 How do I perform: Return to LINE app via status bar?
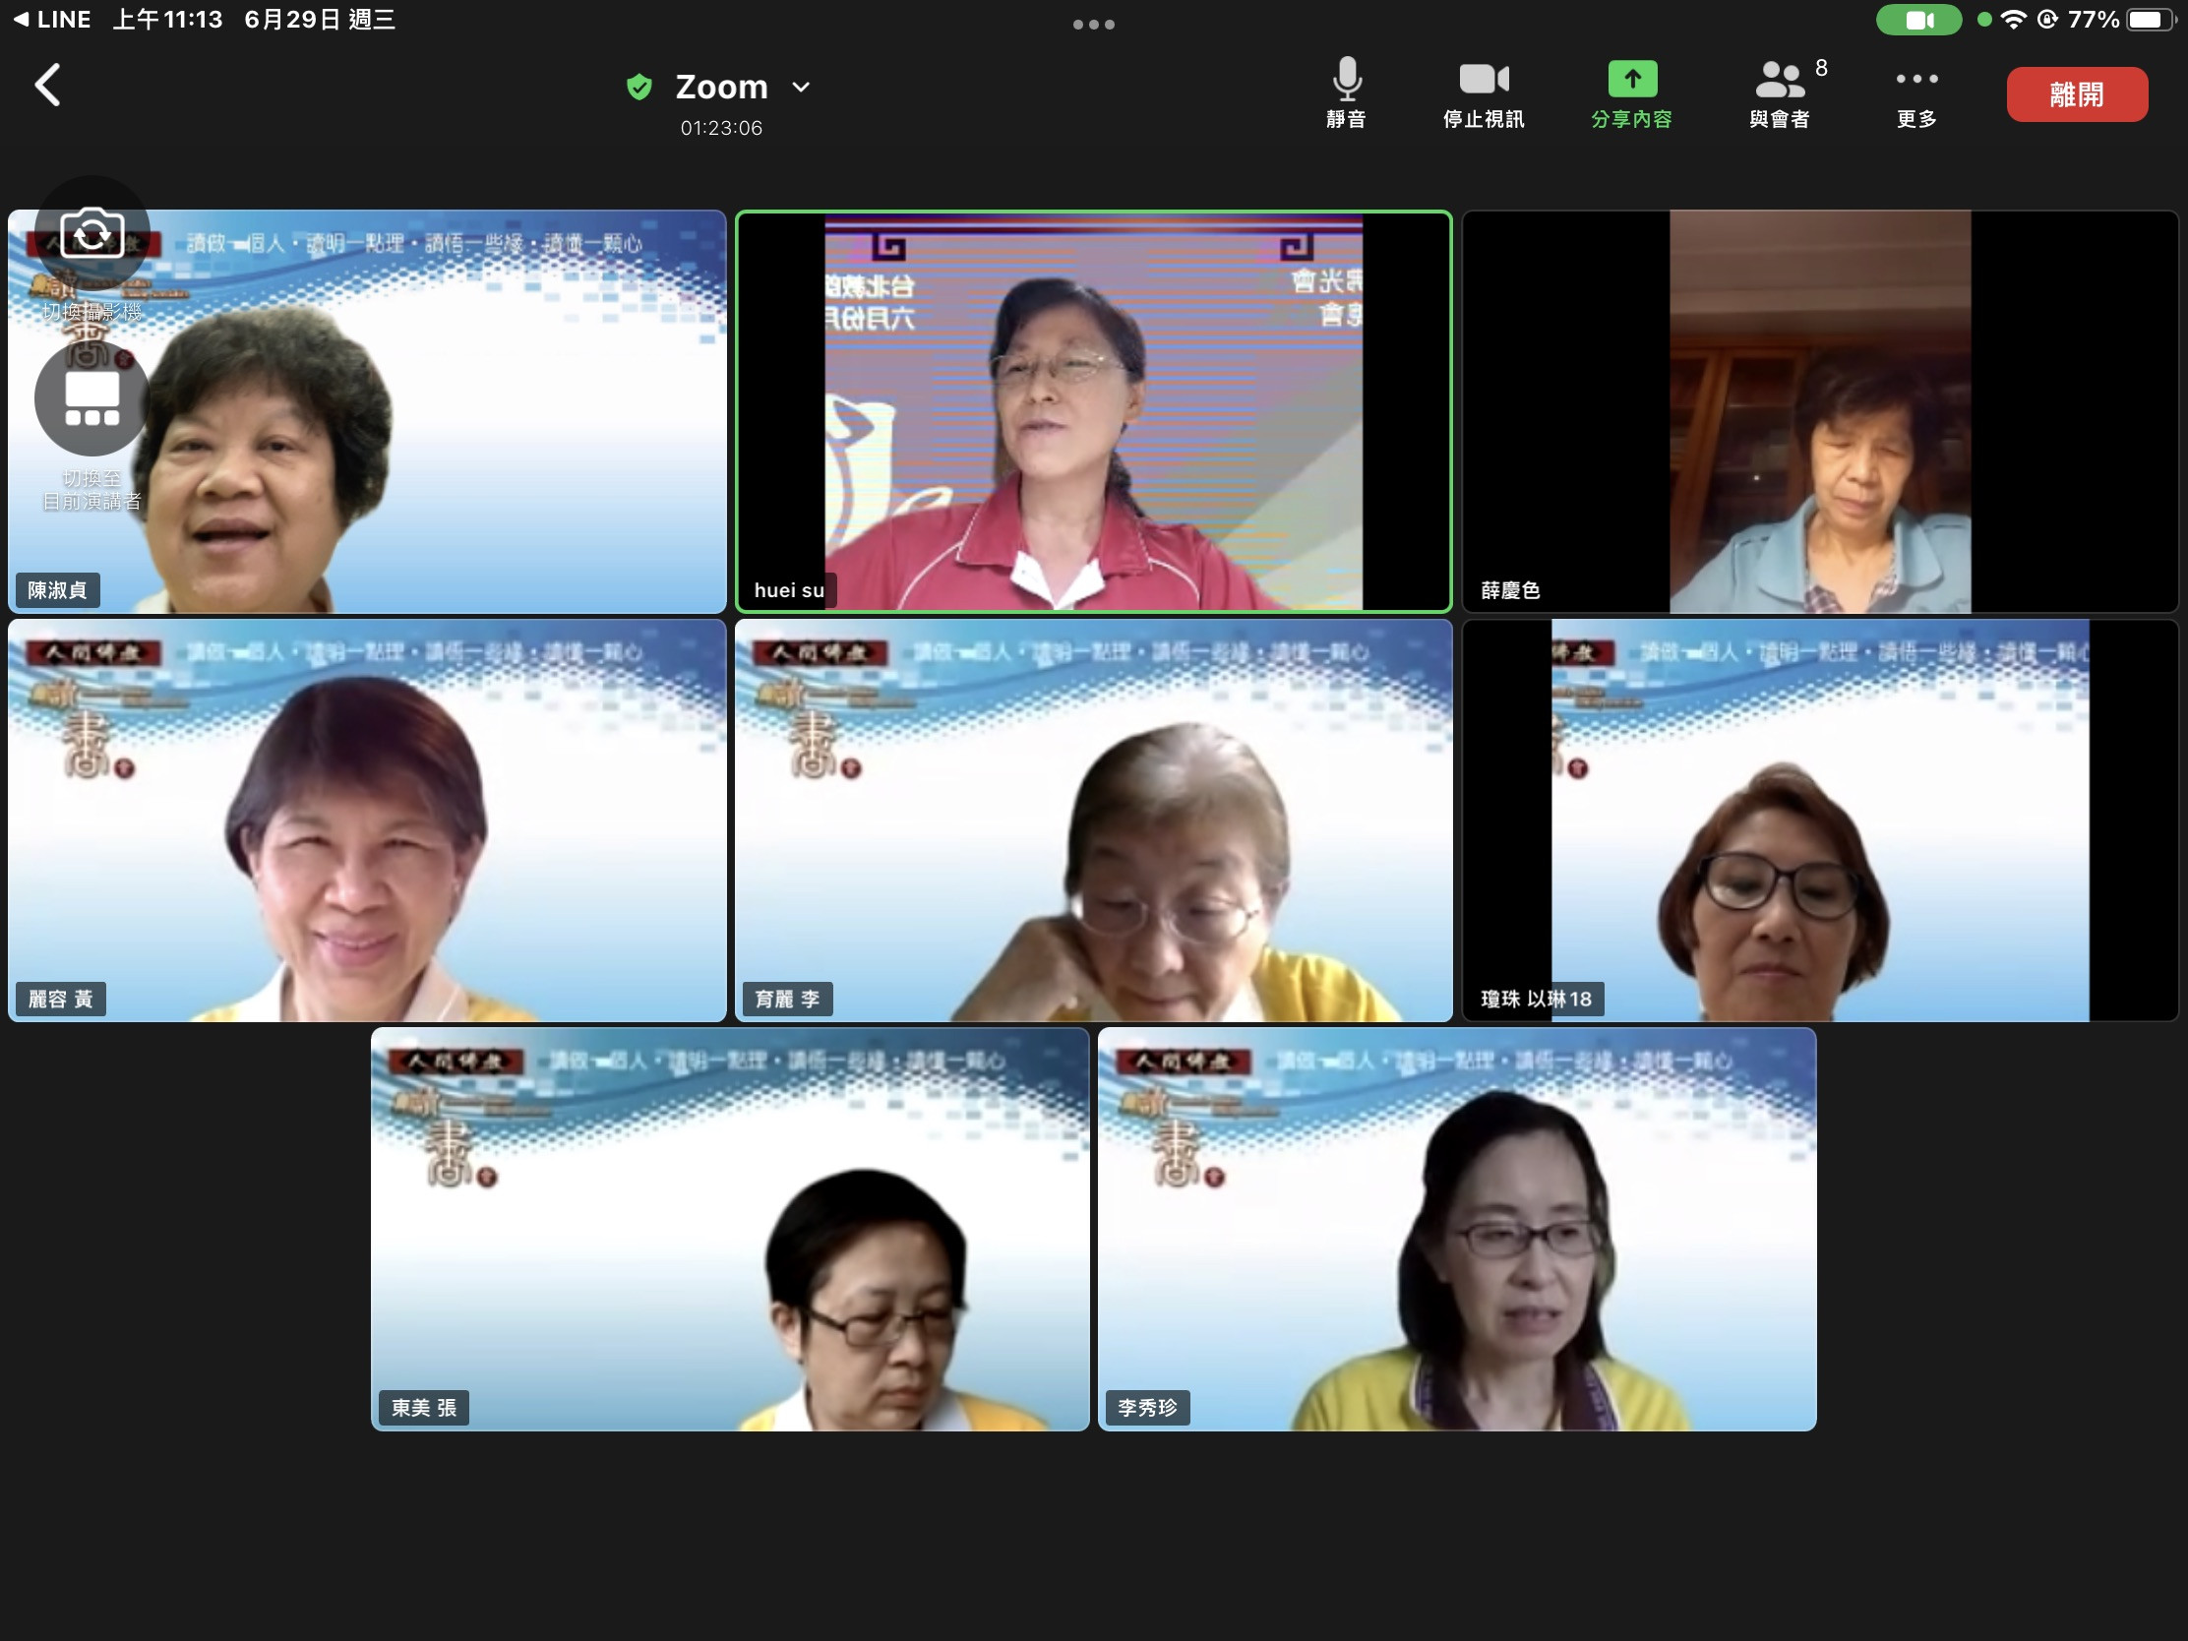click(51, 20)
